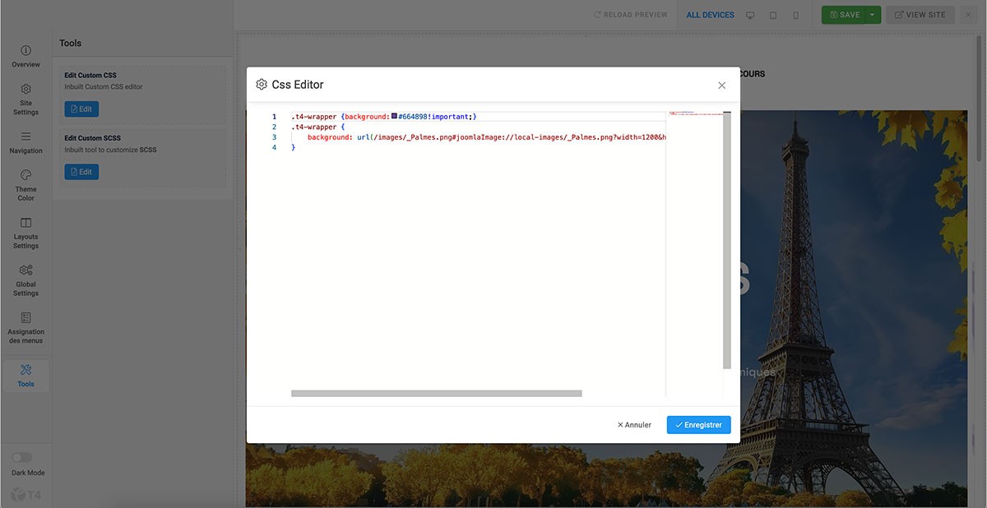Switch preview to mobile device icon

coord(795,15)
